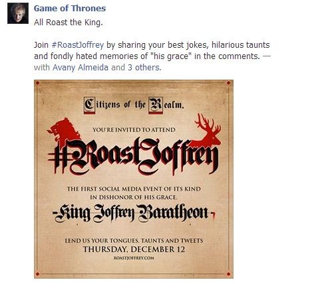Follow the #RoastJoffrey hashtag in the post text

pos(78,45)
